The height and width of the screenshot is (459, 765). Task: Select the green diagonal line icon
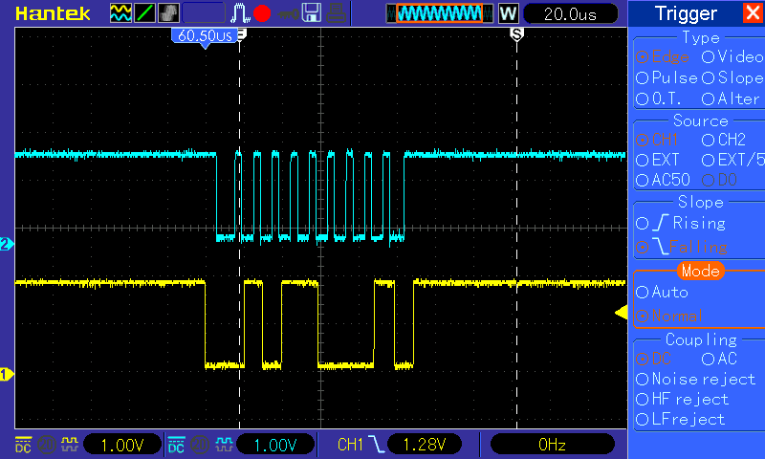click(x=145, y=13)
